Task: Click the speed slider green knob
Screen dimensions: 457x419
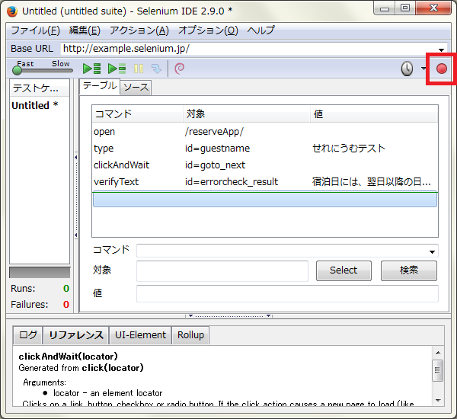Action: coord(18,70)
